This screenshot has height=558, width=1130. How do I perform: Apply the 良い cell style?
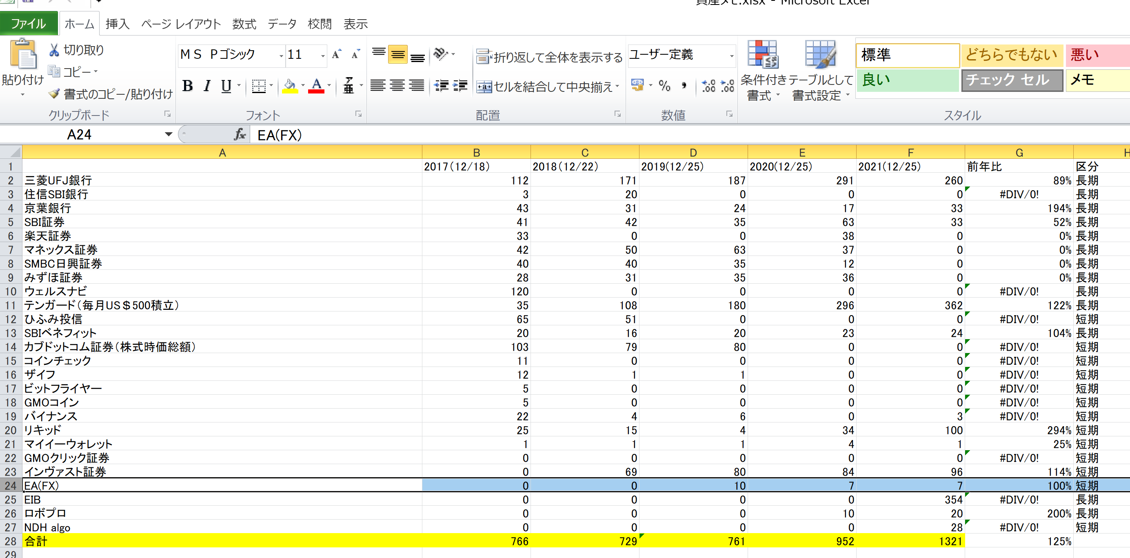click(x=907, y=80)
